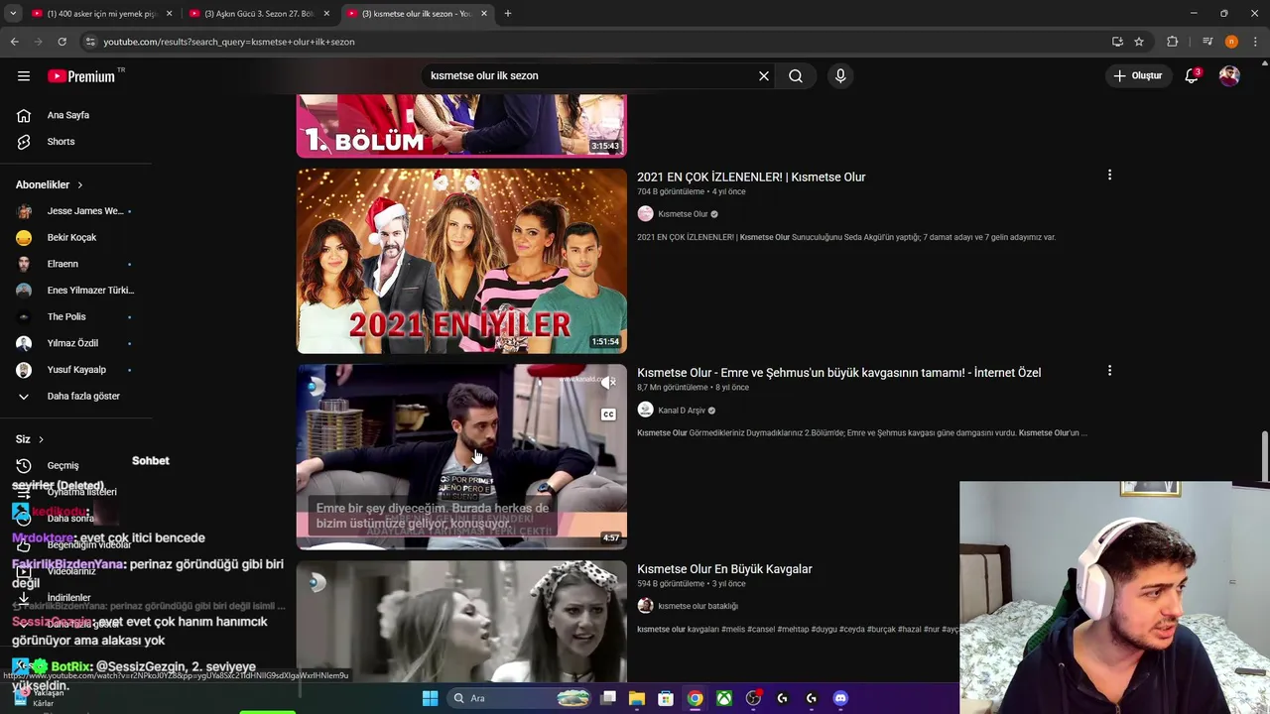Open more options for Emre ve Şehmus video
1270x714 pixels.
[1109, 371]
